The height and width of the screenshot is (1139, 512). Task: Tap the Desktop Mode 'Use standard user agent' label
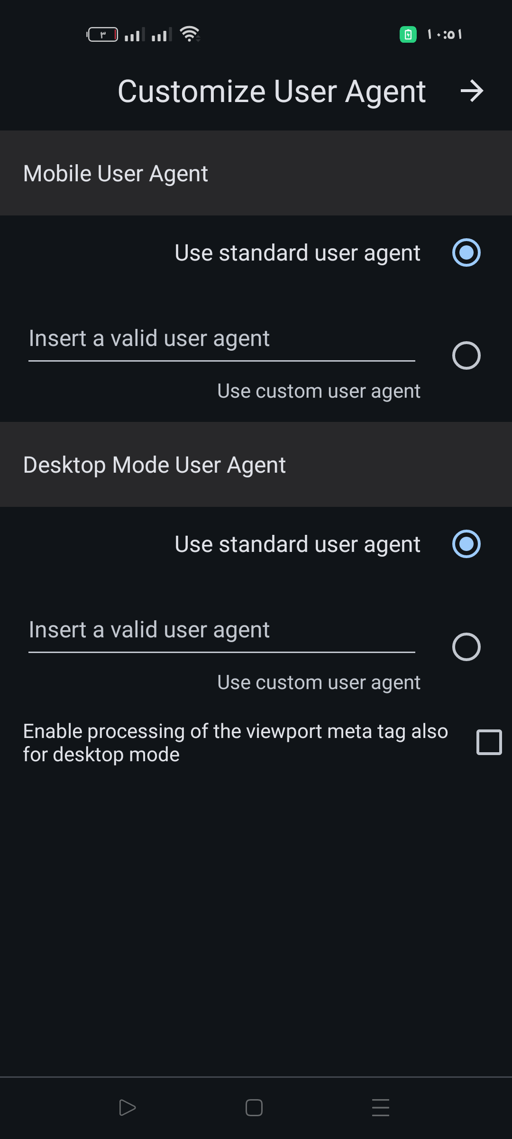[x=297, y=544]
